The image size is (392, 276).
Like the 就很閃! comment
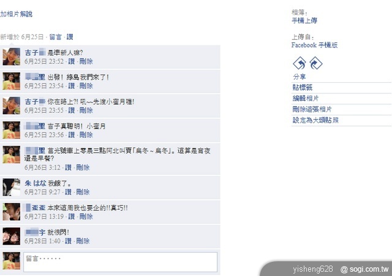(68, 241)
